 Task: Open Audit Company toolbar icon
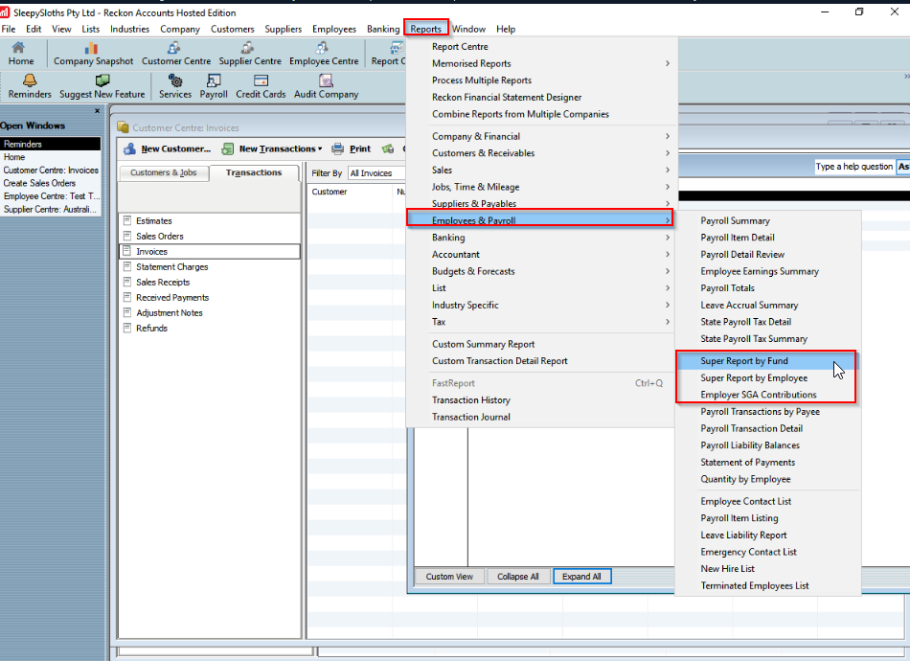(326, 87)
